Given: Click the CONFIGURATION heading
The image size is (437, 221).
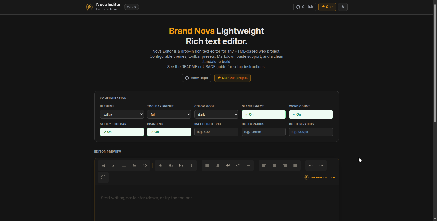Looking at the screenshot, I should (x=113, y=98).
